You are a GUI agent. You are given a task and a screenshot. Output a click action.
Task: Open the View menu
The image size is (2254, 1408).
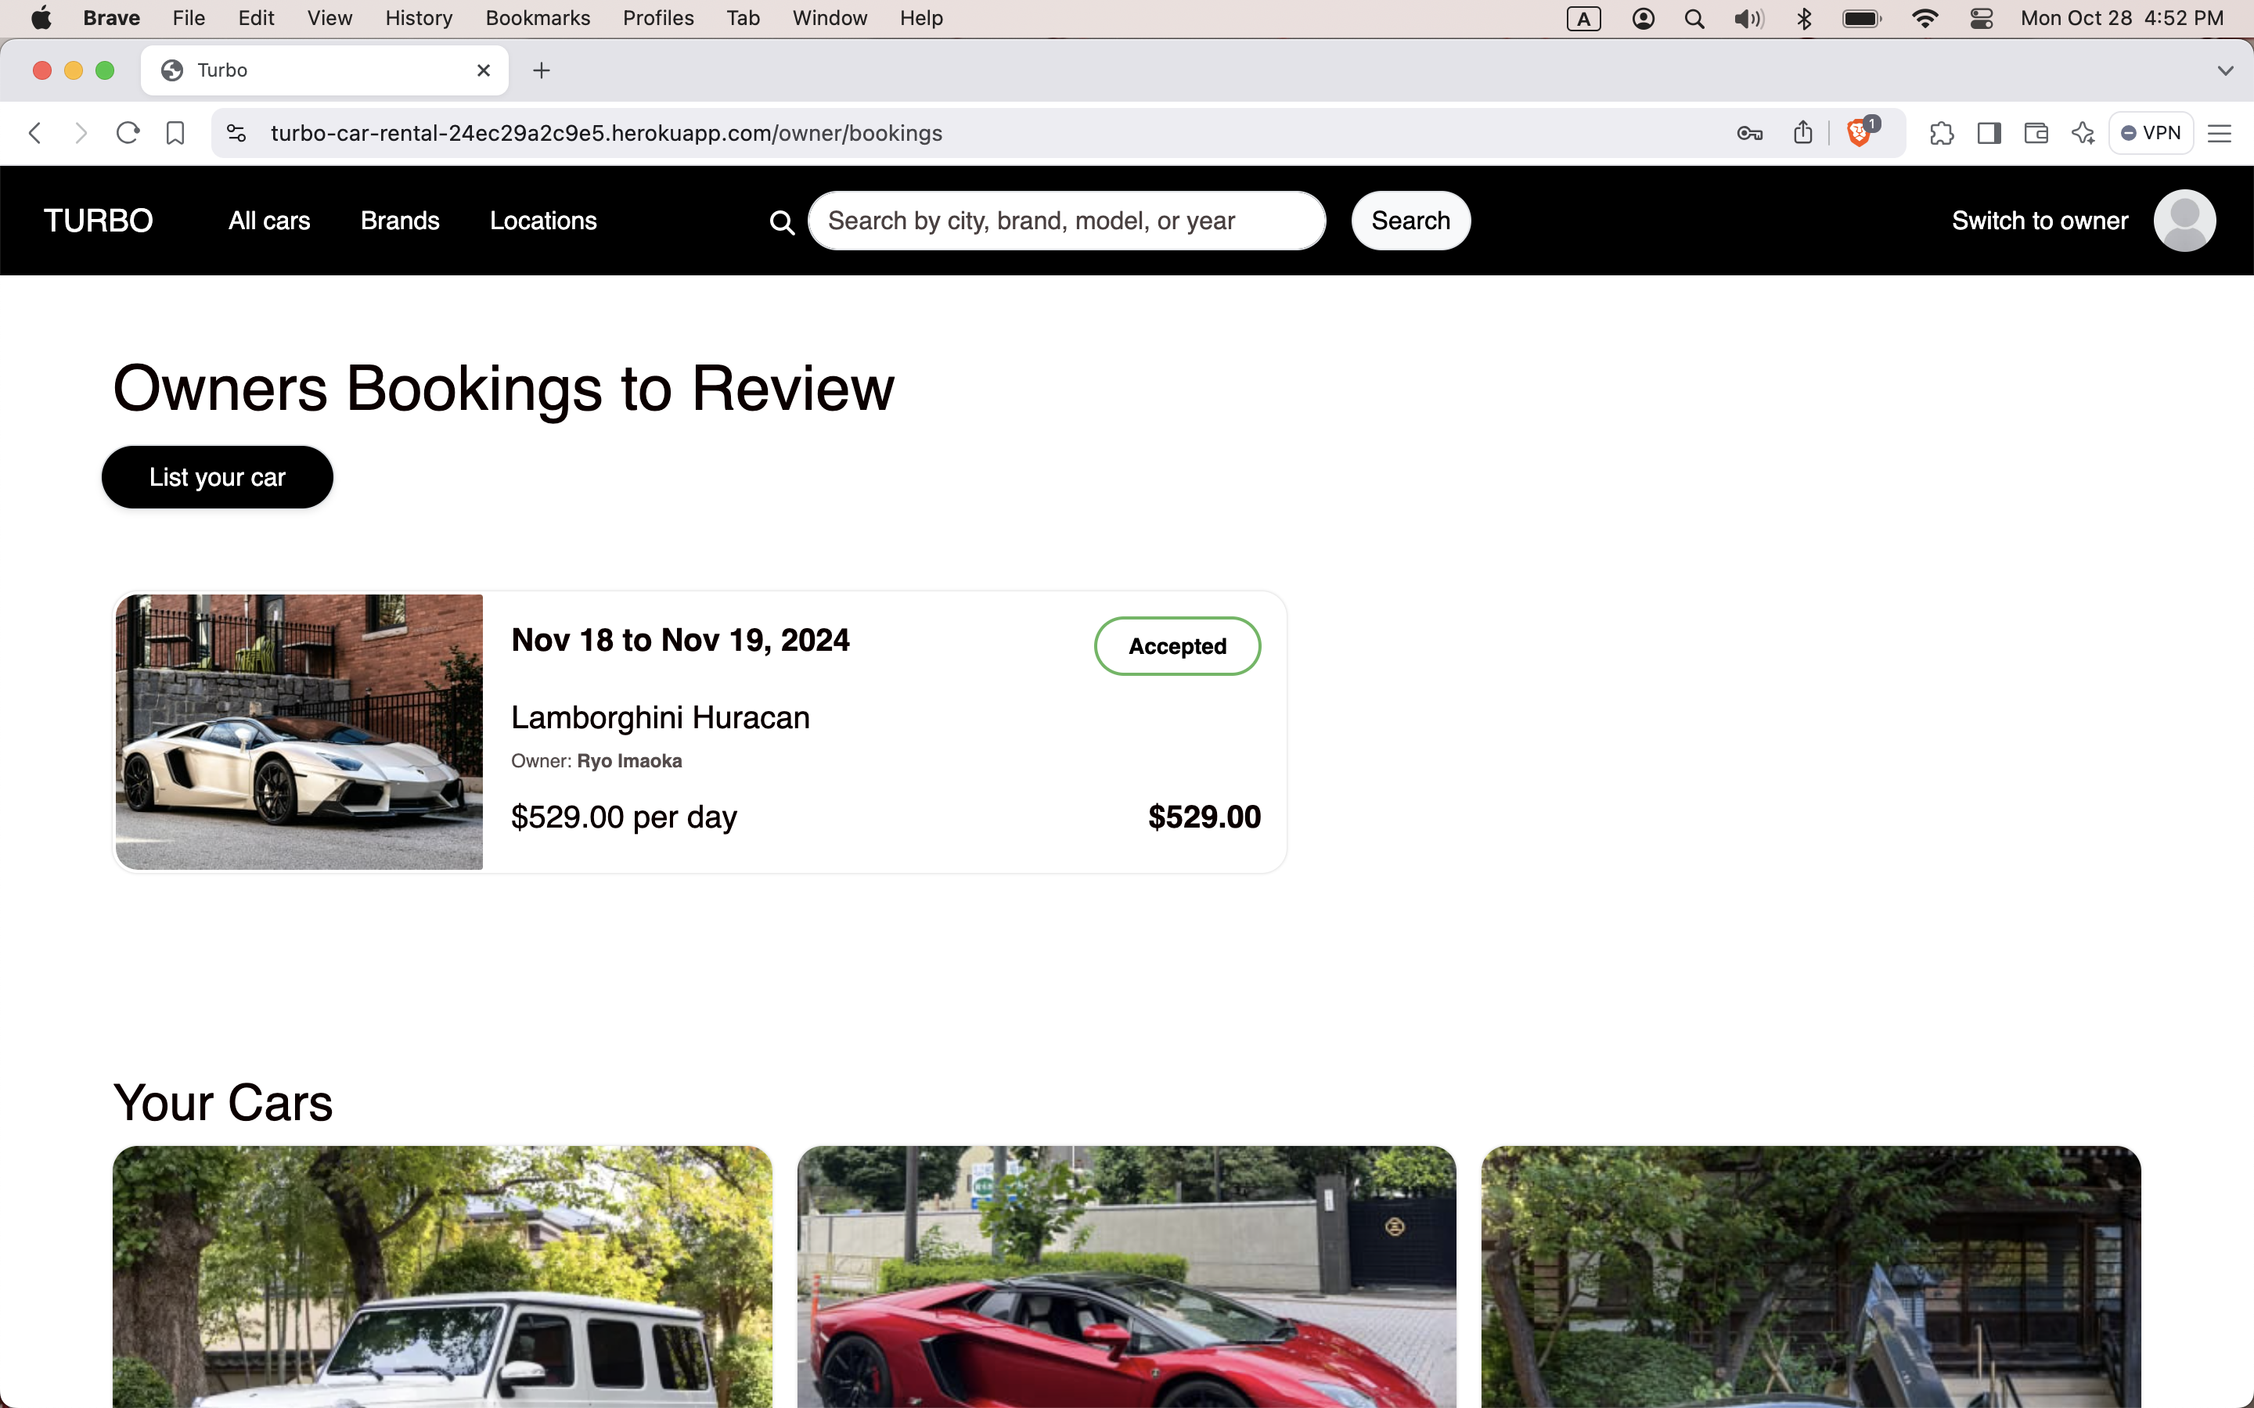(x=329, y=19)
